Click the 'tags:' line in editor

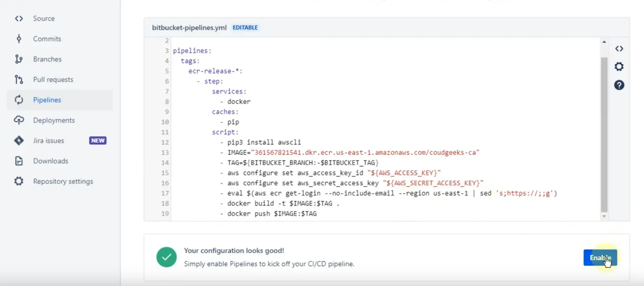(190, 61)
